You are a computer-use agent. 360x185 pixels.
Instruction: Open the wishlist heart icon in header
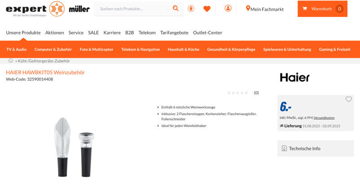pyautogui.click(x=207, y=9)
